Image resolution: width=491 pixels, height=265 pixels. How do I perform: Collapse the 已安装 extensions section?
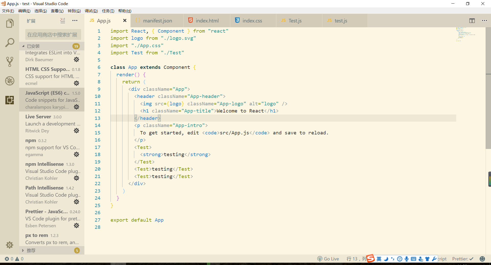(31, 46)
